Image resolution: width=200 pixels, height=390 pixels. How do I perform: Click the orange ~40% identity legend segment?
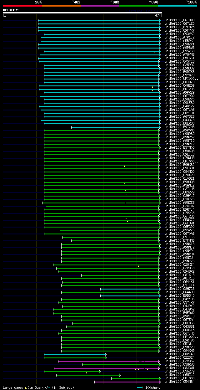61,6
